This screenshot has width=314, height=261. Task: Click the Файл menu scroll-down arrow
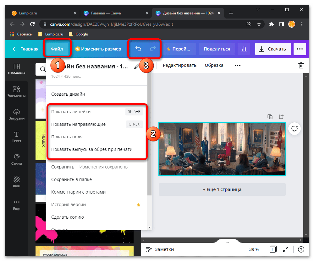coord(149,227)
